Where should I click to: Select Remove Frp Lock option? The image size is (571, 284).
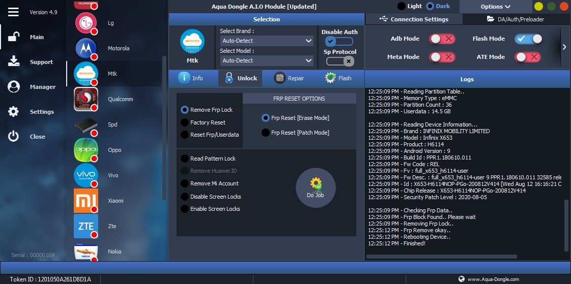207,109
